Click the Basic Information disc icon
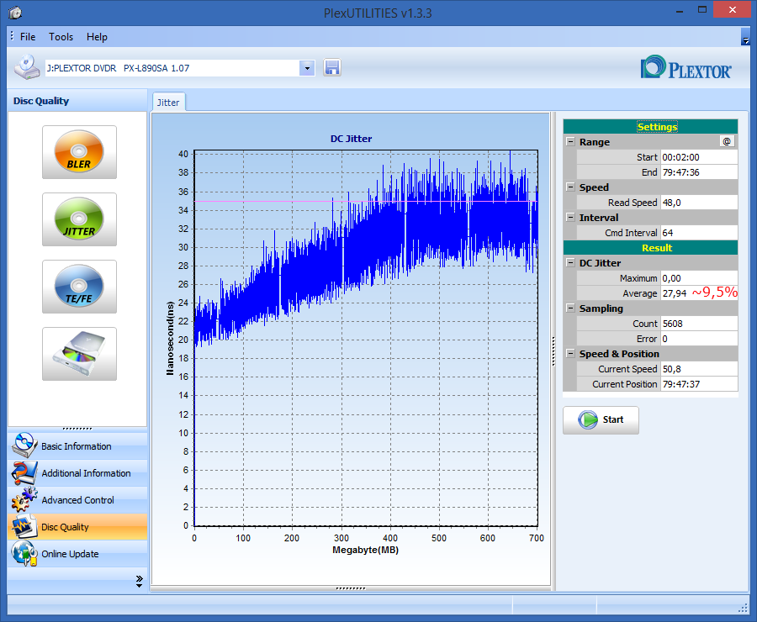This screenshot has width=757, height=622. coord(24,445)
